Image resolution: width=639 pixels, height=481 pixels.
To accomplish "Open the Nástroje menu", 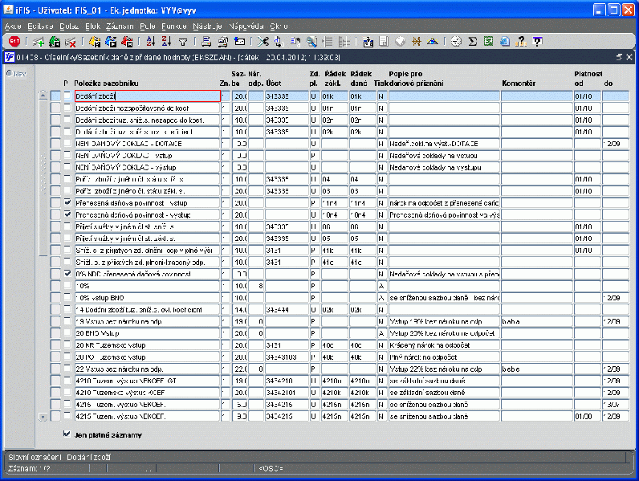I will click(207, 26).
